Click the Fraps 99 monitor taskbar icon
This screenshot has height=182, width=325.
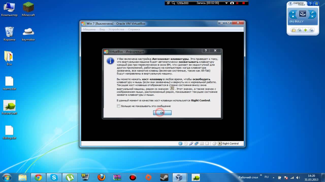(x=85, y=177)
